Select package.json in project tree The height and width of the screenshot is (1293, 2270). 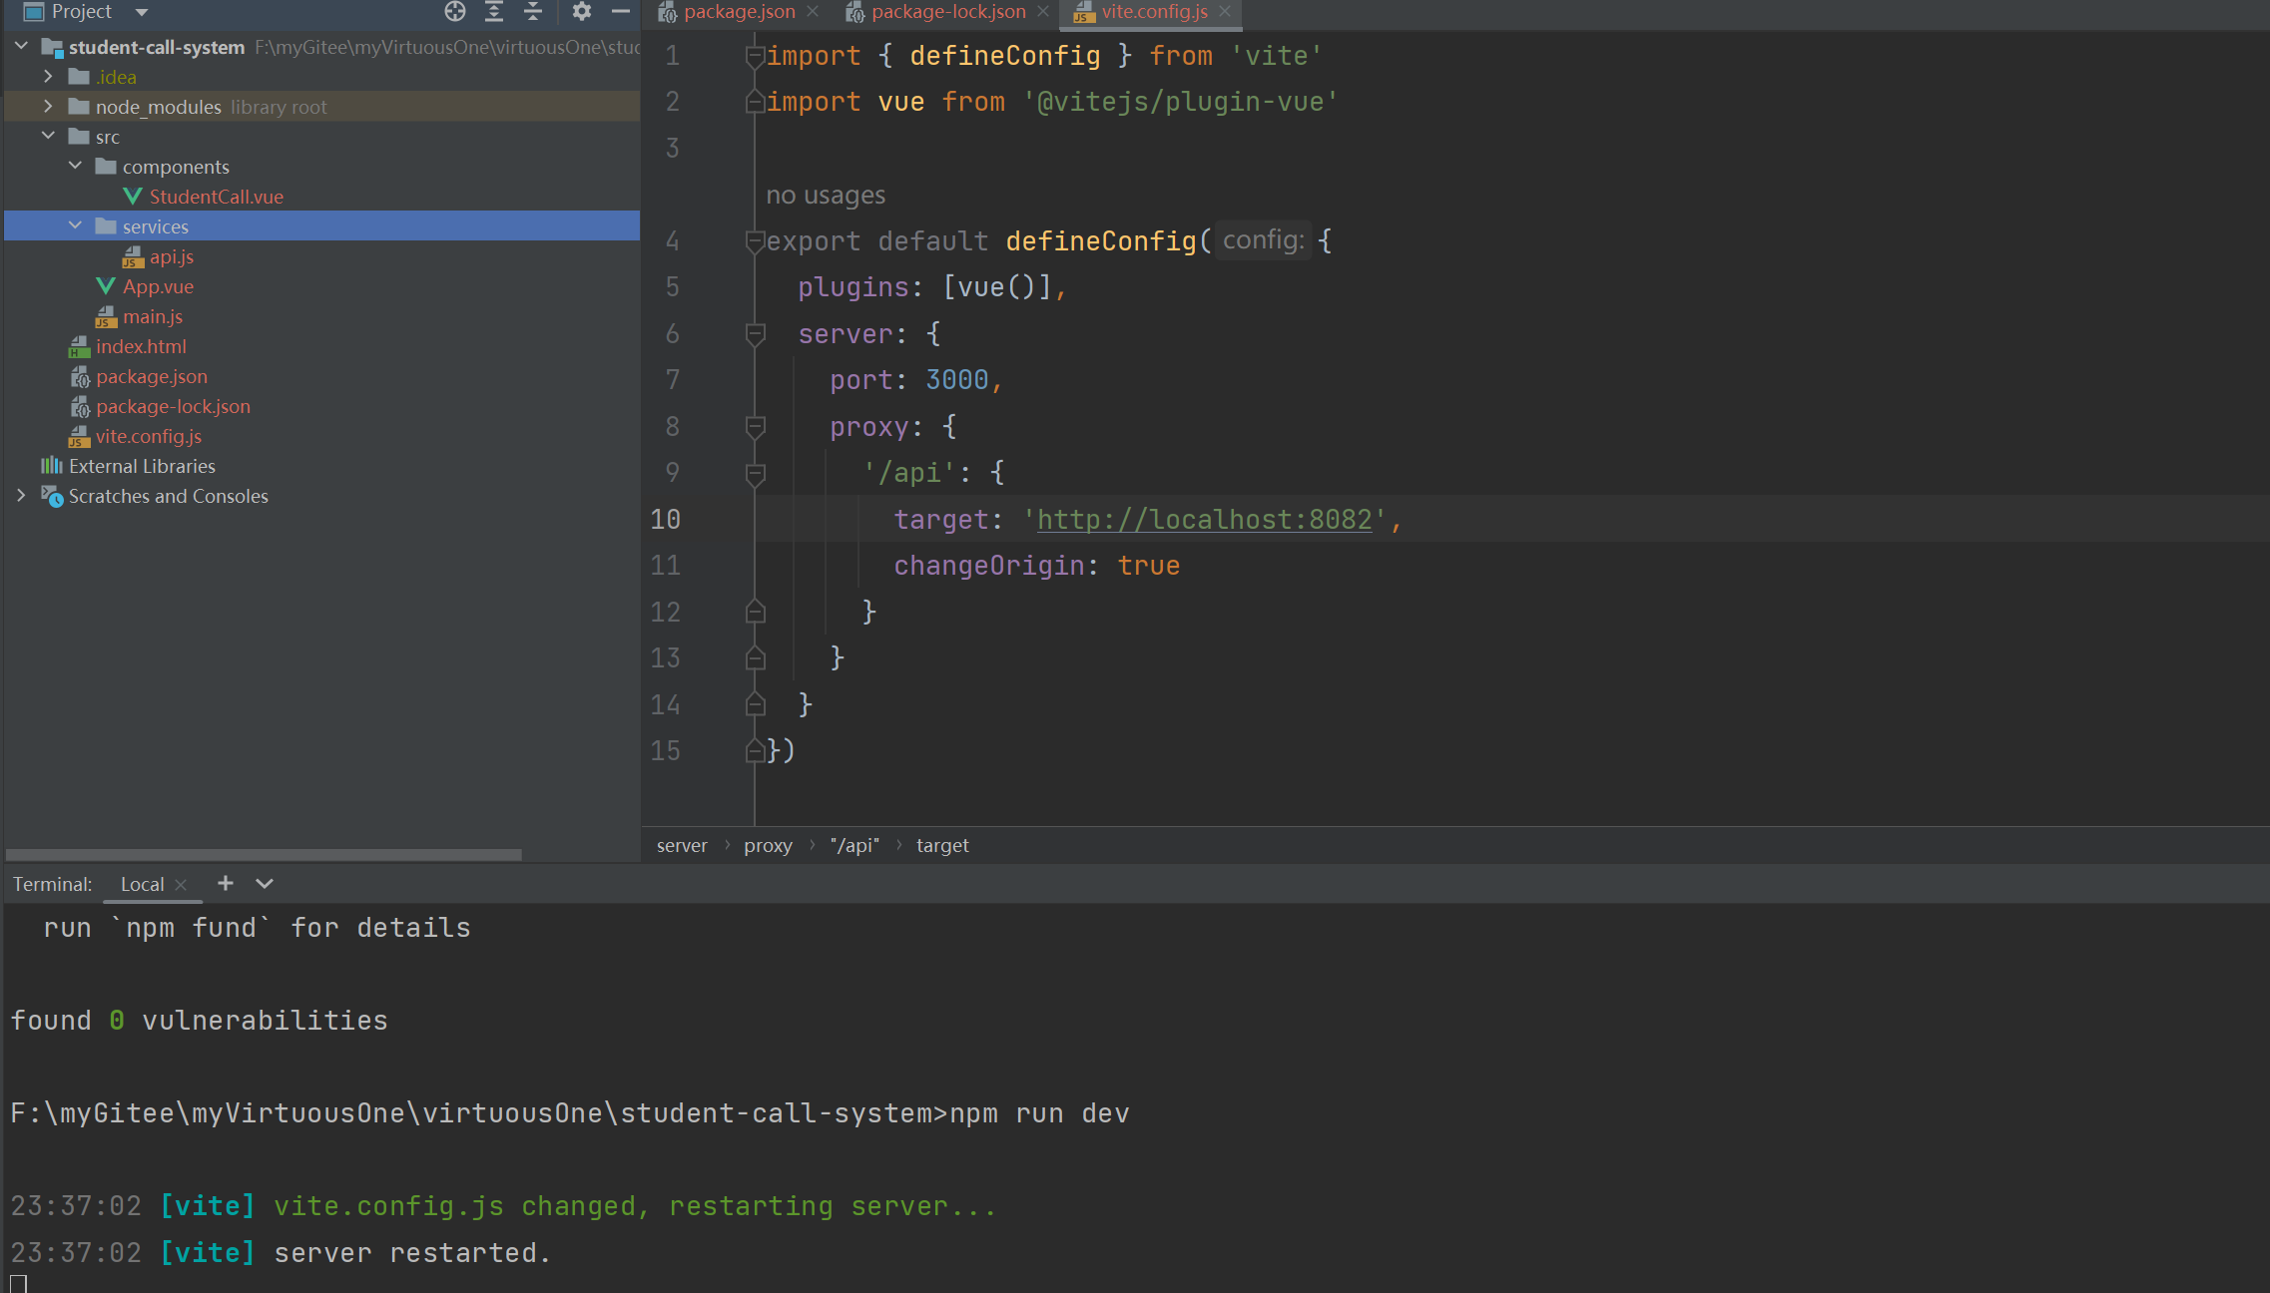(x=152, y=376)
